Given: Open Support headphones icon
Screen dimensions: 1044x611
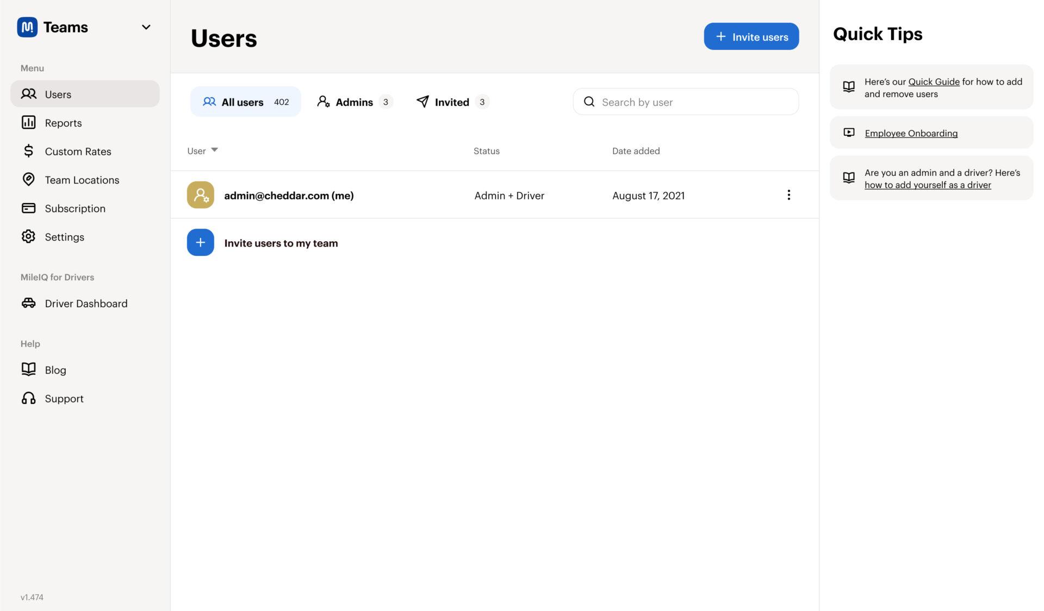Looking at the screenshot, I should 28,398.
